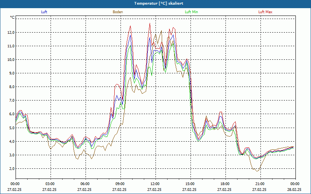
Task: Click the chart title Temperatur [°C] skaliert
Action: tap(159, 3)
